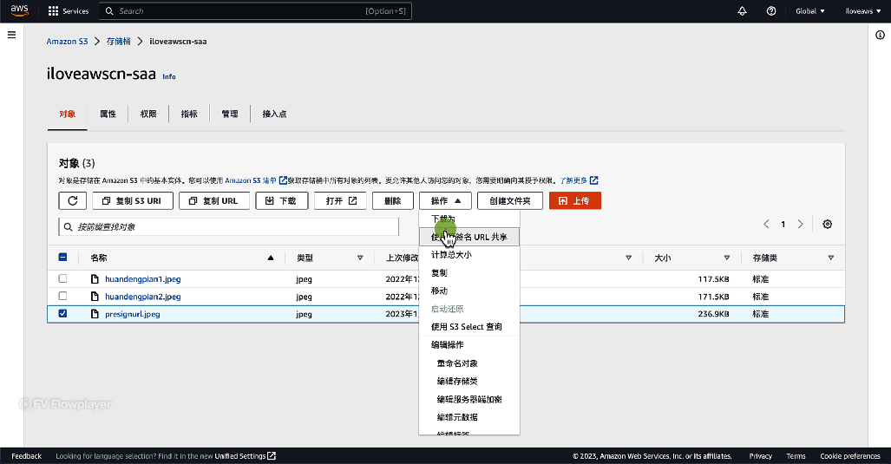The width and height of the screenshot is (891, 464).
Task: Click the 删除 button
Action: 393,200
